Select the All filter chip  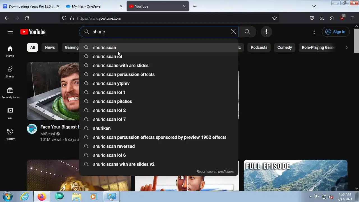(33, 47)
